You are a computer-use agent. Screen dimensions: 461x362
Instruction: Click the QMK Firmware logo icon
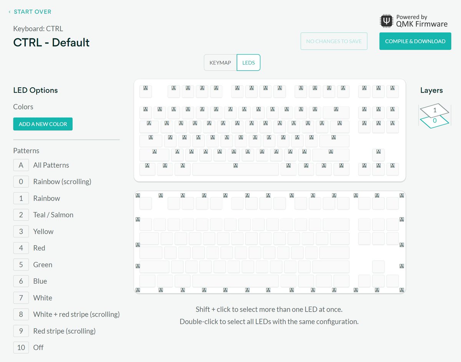point(386,20)
